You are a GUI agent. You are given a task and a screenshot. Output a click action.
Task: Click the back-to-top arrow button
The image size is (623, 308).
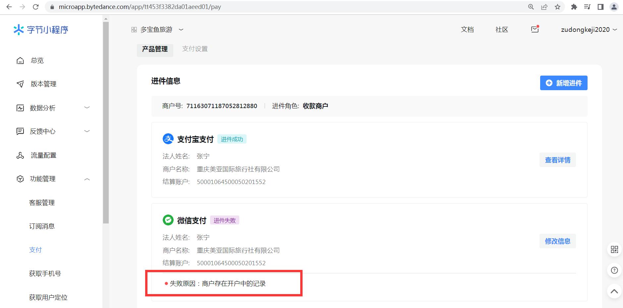point(614,291)
